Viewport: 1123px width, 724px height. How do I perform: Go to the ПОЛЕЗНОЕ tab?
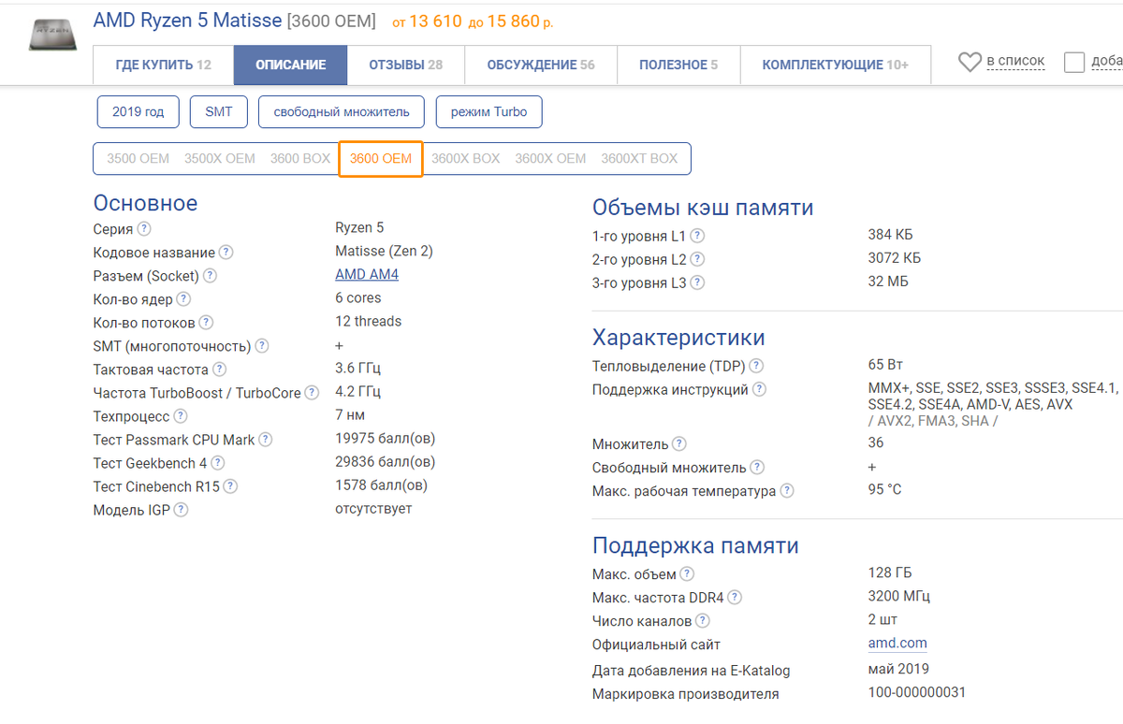678,65
